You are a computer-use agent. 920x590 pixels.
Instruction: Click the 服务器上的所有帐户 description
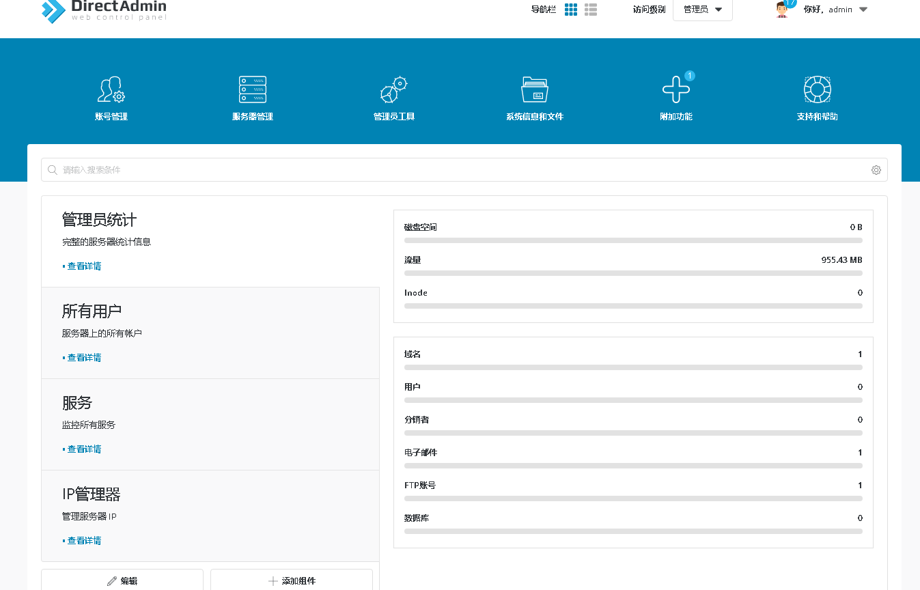coord(102,333)
